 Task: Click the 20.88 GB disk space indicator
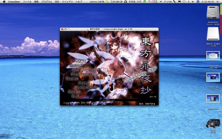116,2
